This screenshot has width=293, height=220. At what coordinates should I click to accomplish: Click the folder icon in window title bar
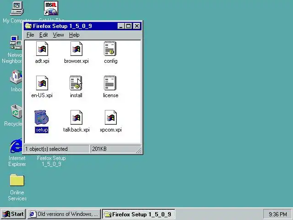[28, 26]
